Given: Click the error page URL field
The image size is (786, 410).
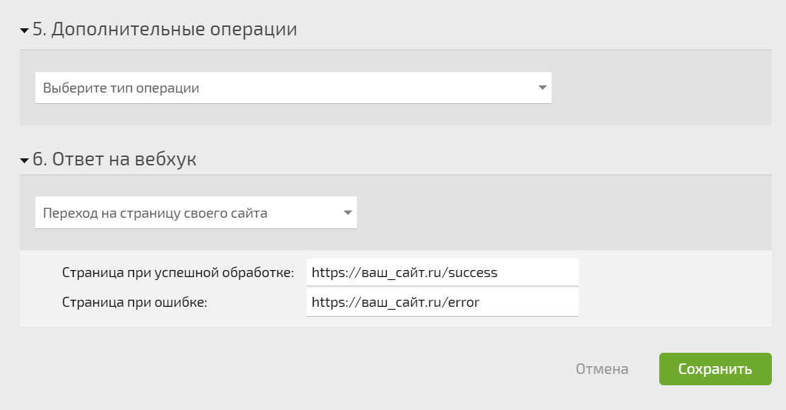Looking at the screenshot, I should 442,303.
